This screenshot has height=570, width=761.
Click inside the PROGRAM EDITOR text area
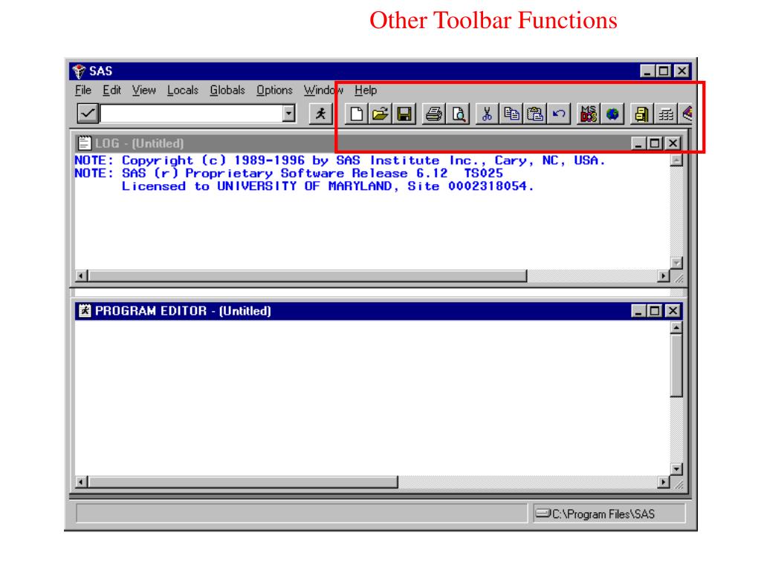pos(372,398)
